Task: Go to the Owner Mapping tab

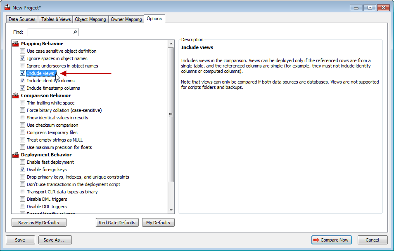Action: pos(126,19)
